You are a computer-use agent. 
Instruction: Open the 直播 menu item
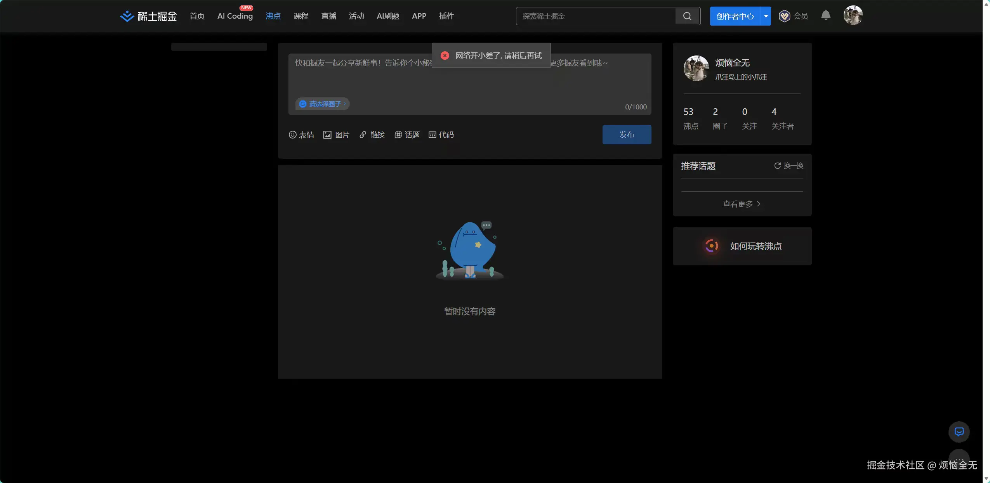click(328, 16)
